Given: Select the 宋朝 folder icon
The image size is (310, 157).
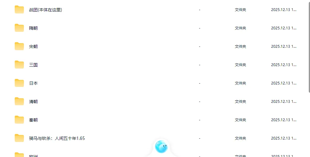Looking at the screenshot, I should (x=19, y=46).
